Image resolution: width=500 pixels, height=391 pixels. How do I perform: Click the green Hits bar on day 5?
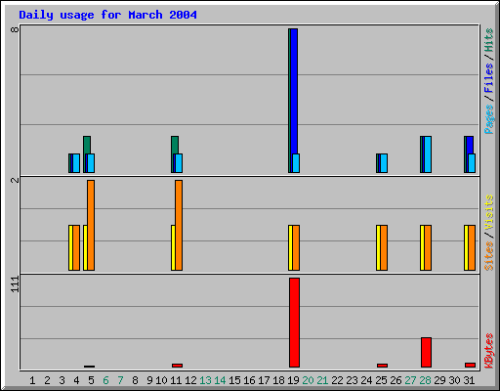coord(87,145)
